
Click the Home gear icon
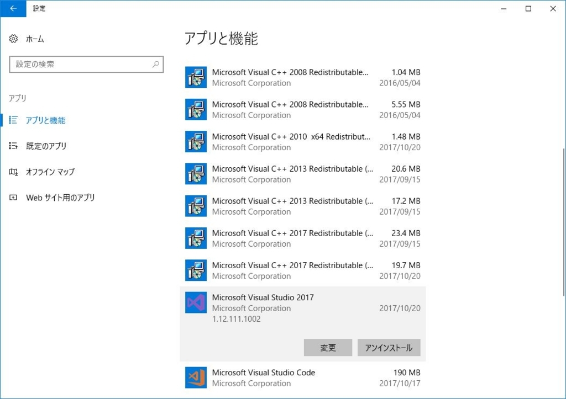tap(13, 39)
